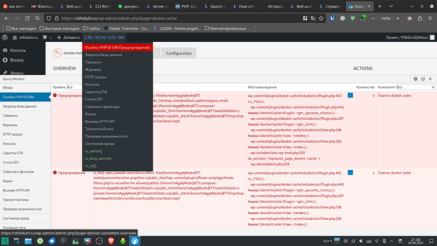The image size is (437, 246).
Task: Open Query Monitor settings gear
Action: (415, 79)
